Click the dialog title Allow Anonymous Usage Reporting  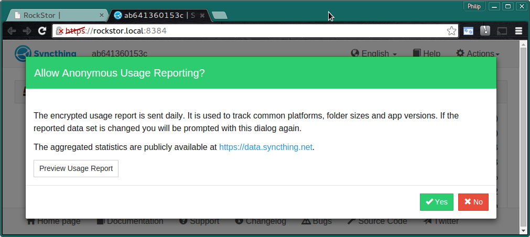click(120, 73)
